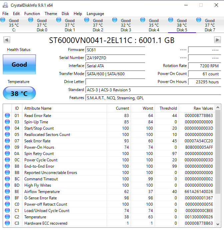Click the Power On Count value 61 count
The height and width of the screenshot is (230, 224).
(x=205, y=74)
